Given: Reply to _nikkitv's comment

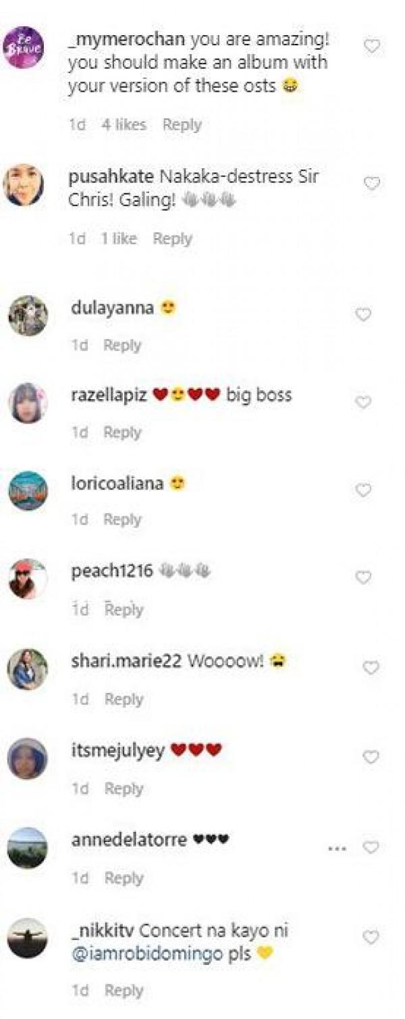Looking at the screenshot, I should click(124, 991).
